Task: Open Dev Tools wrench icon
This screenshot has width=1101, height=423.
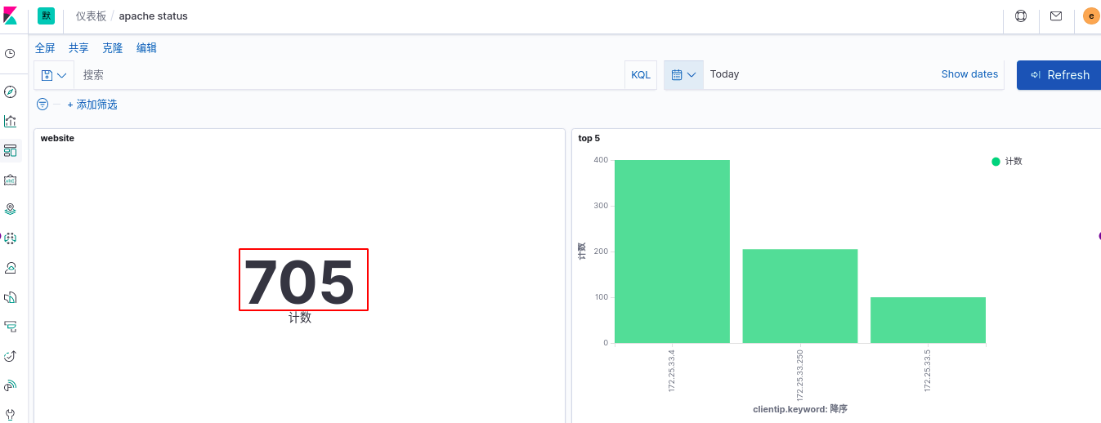Action: click(x=10, y=414)
